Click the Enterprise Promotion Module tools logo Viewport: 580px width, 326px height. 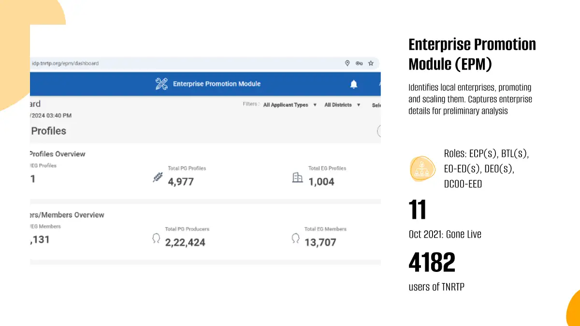pyautogui.click(x=161, y=84)
